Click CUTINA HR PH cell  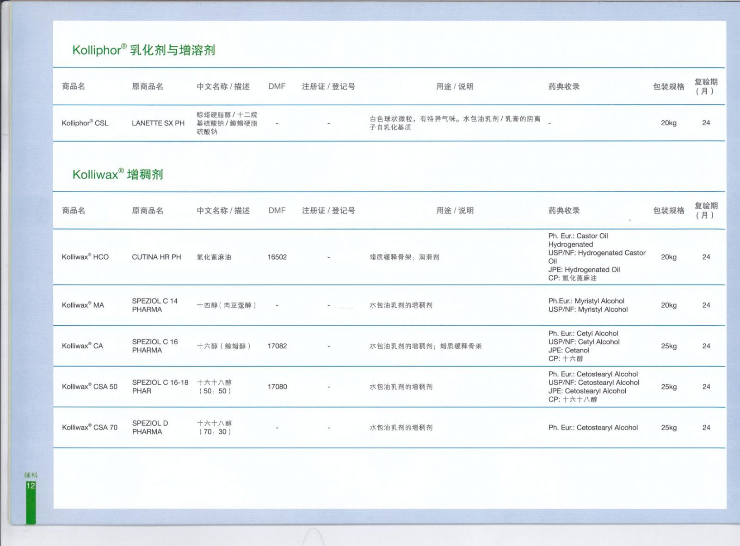point(156,257)
